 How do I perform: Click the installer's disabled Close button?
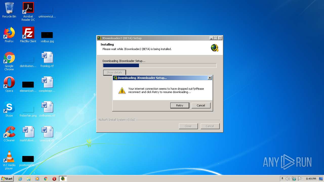click(188, 126)
